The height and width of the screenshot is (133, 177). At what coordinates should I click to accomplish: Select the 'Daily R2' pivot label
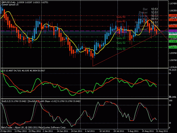121,22
